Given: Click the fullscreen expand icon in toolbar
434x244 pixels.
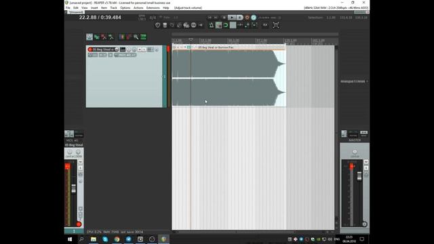Looking at the screenshot, I should [276, 25].
